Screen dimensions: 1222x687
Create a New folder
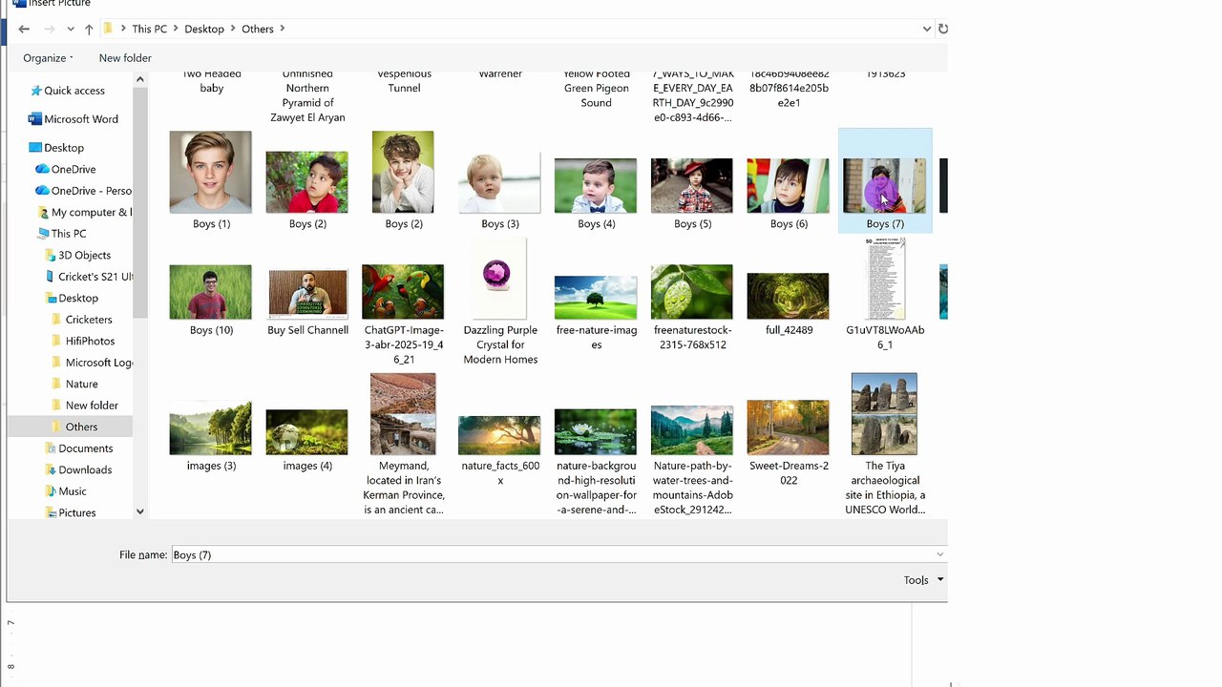coord(125,57)
